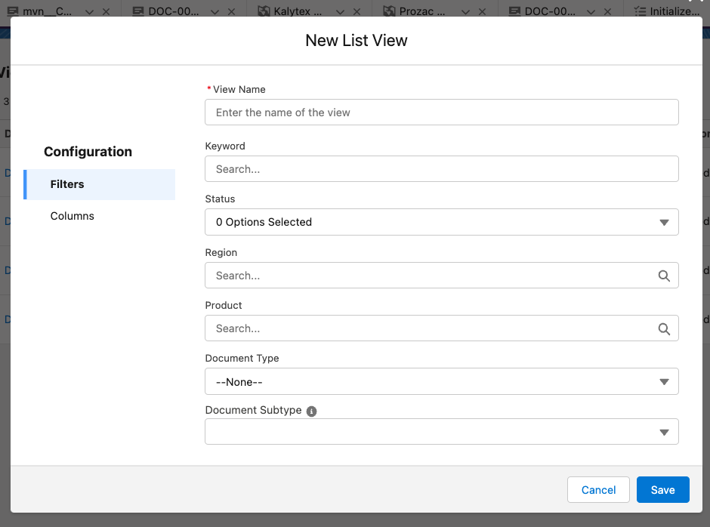
Task: Click the Initialize tab's checklist icon
Action: 641,11
